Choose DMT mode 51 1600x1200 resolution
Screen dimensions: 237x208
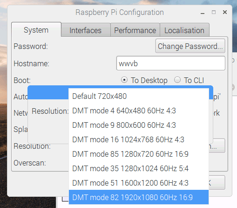tap(139, 183)
